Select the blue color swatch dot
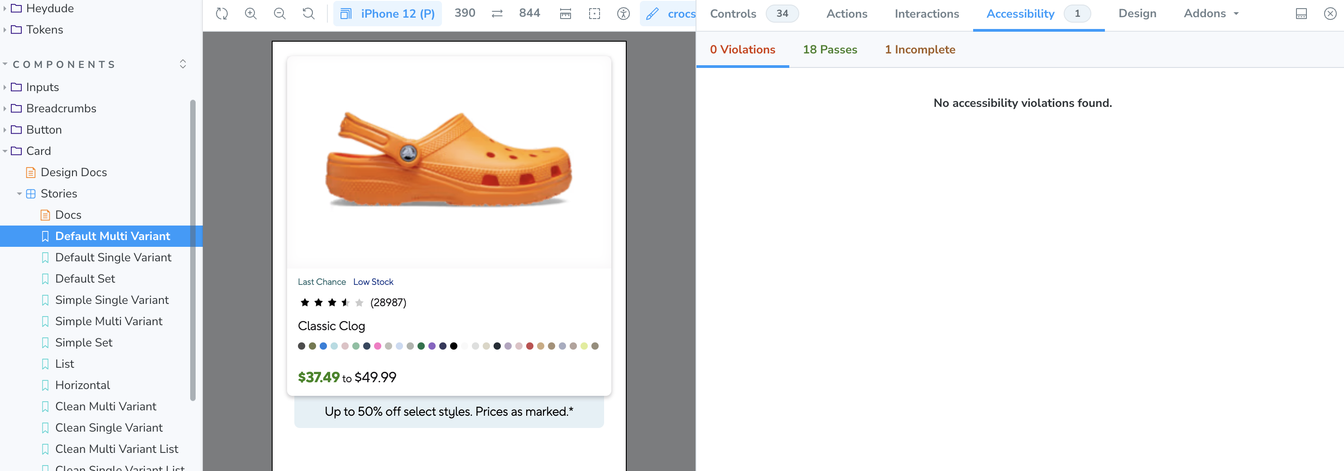 point(323,346)
